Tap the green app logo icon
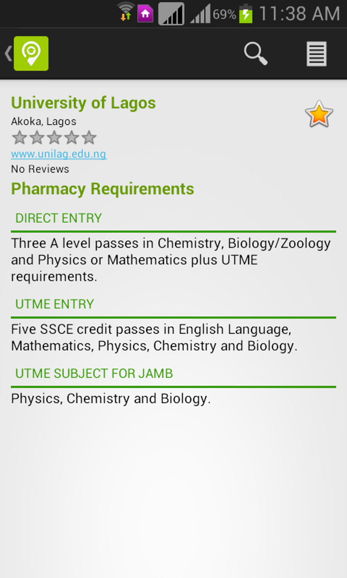This screenshot has width=347, height=578. 31,53
